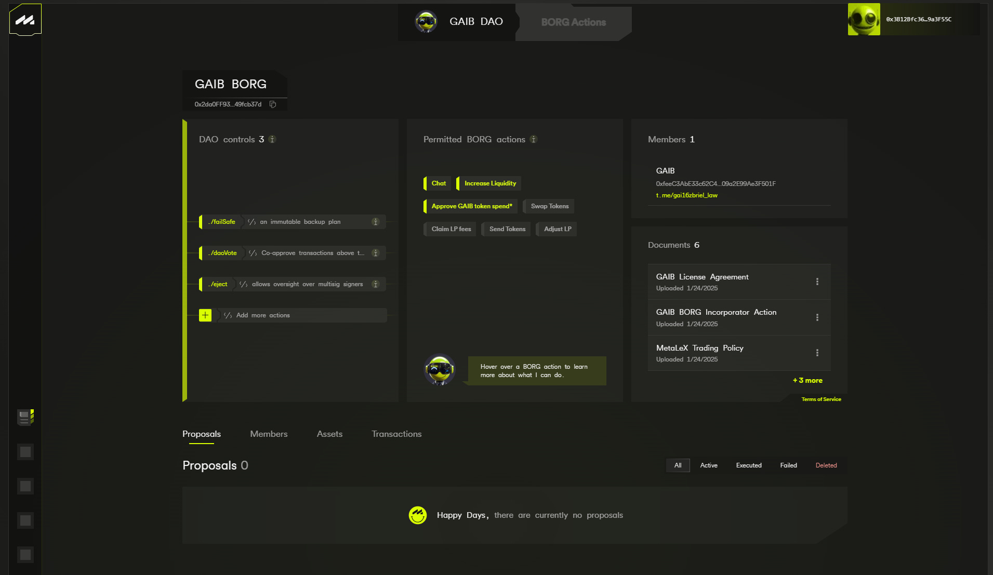Click the wallet smiley avatar at top right
Image resolution: width=993 pixels, height=575 pixels.
pos(864,19)
